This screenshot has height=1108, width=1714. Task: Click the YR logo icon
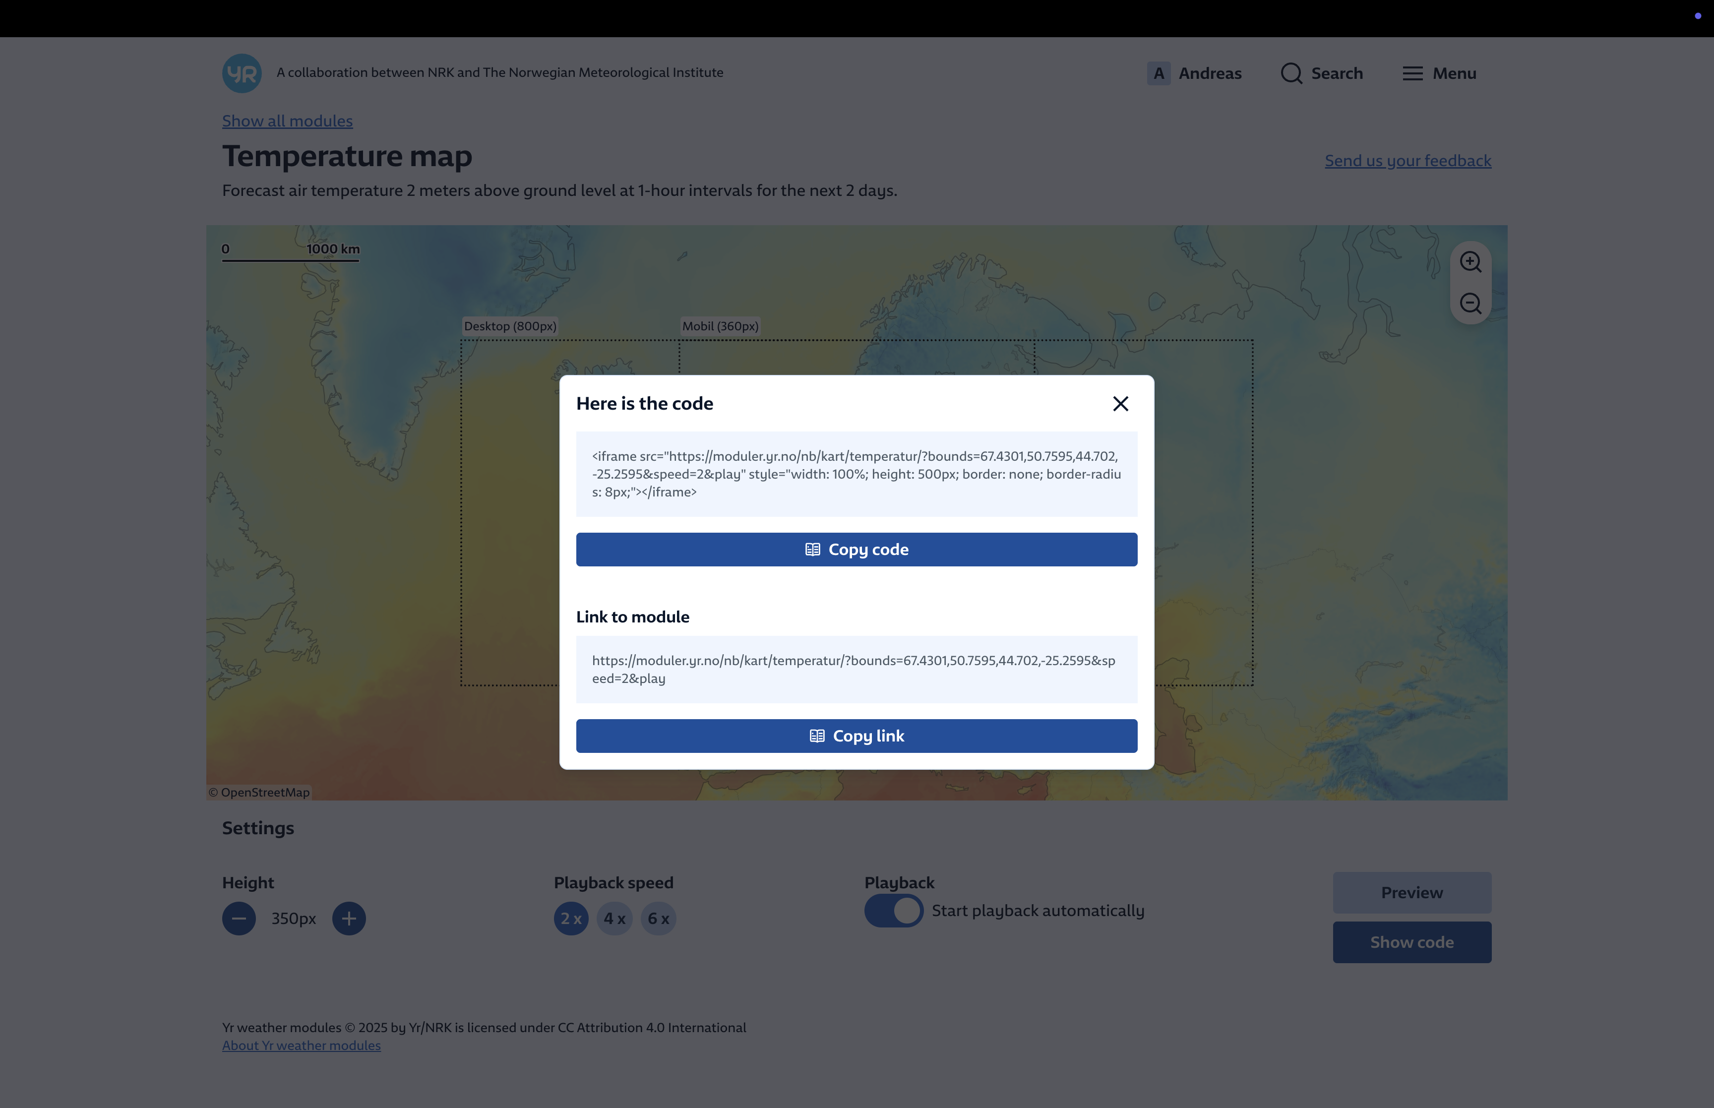pyautogui.click(x=242, y=73)
